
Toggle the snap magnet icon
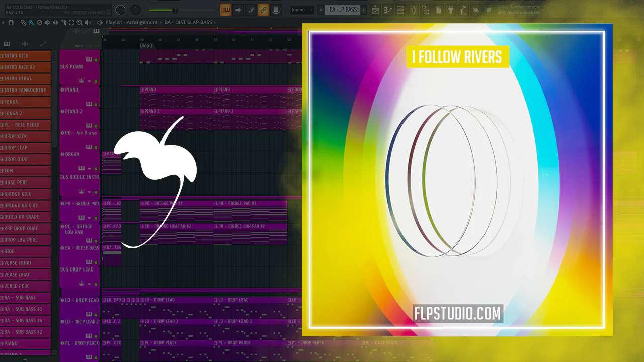click(x=11, y=23)
